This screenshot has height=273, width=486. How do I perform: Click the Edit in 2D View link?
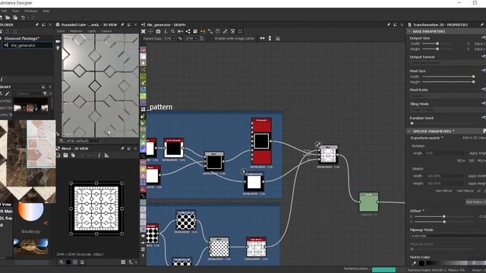pos(474,138)
